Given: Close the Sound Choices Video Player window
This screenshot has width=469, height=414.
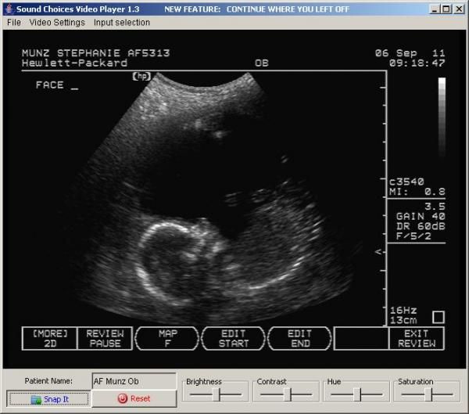Looking at the screenshot, I should point(459,9).
